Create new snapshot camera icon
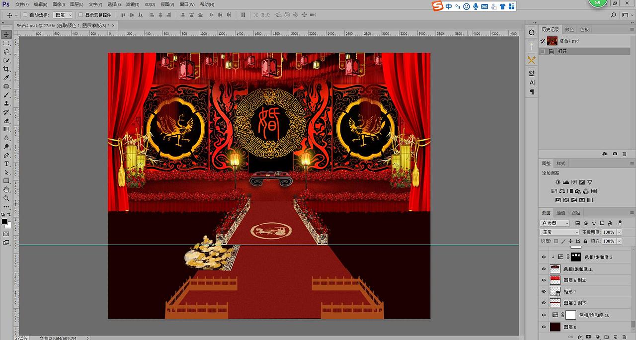 point(615,154)
